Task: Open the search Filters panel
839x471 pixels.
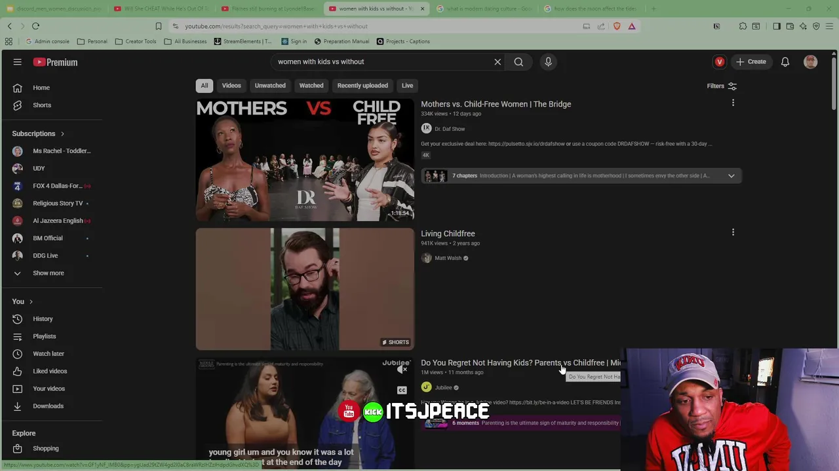Action: tap(722, 86)
